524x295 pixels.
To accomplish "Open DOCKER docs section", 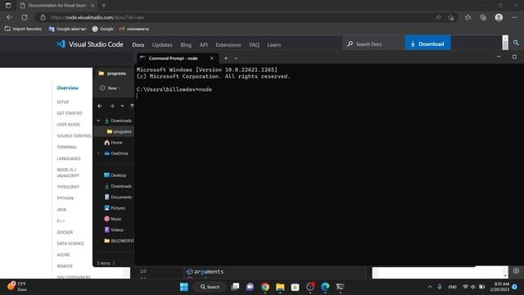I will point(65,232).
